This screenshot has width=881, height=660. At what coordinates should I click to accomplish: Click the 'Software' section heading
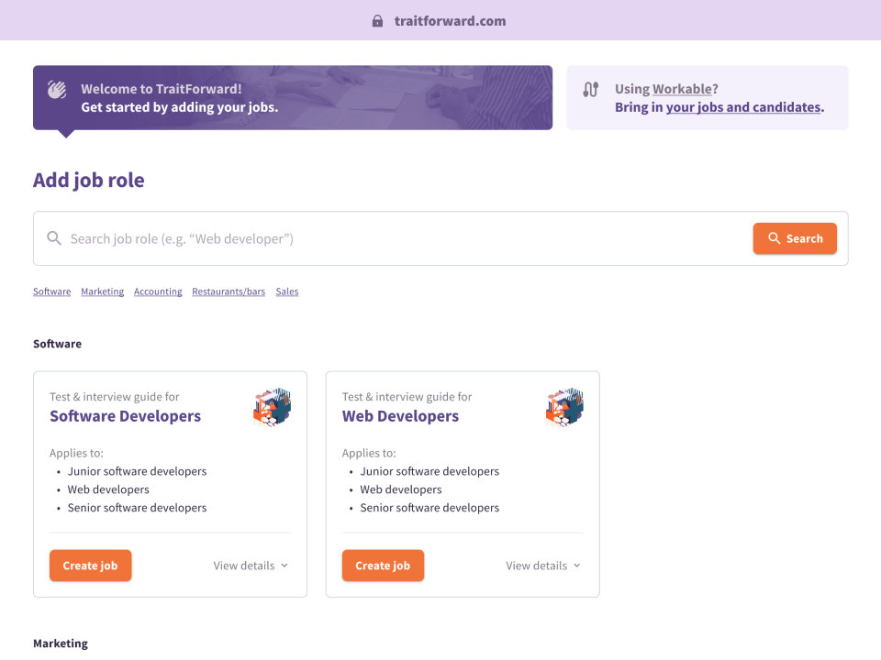coord(57,344)
